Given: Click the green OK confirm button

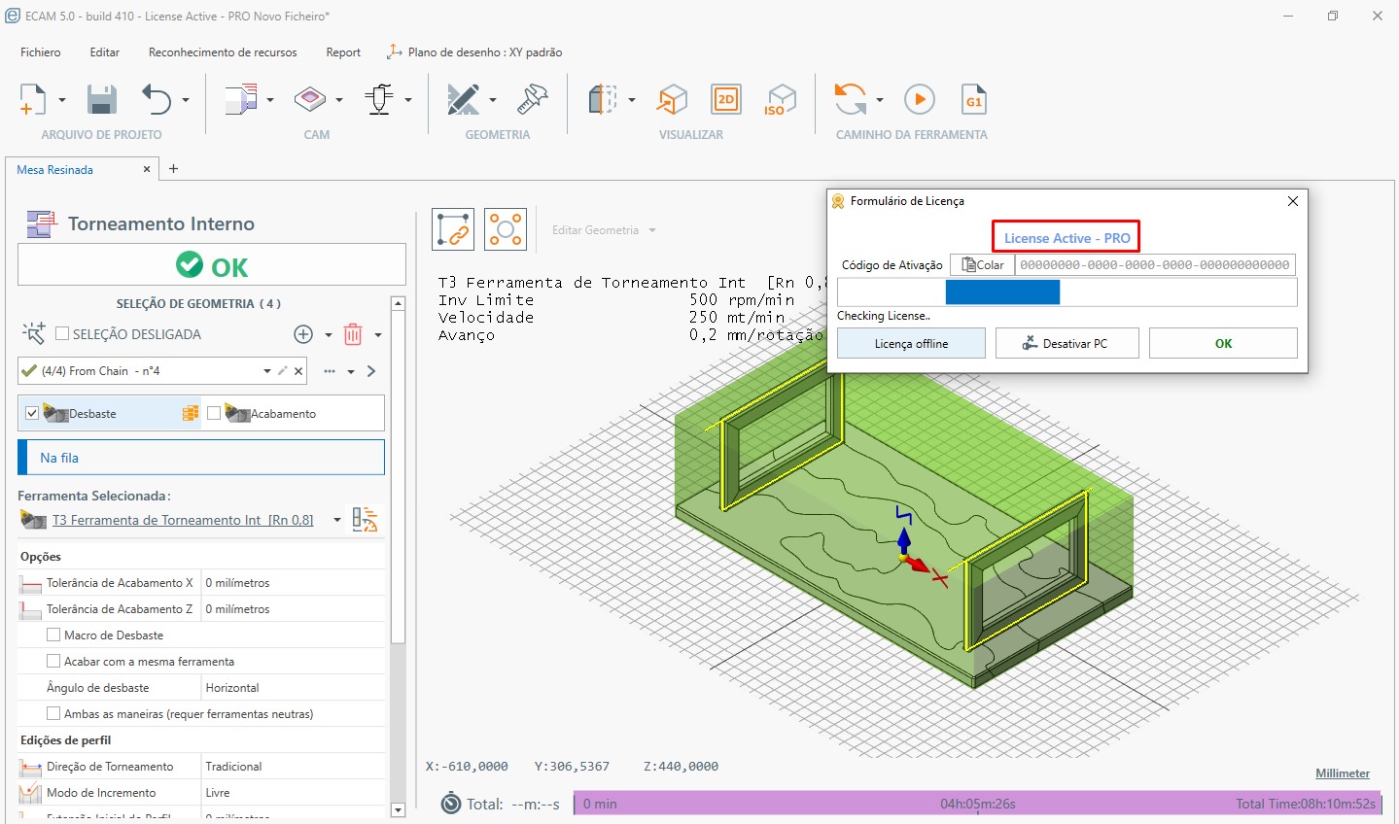Looking at the screenshot, I should 212,264.
